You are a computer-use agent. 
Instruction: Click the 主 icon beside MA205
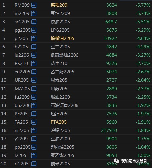point(34,89)
